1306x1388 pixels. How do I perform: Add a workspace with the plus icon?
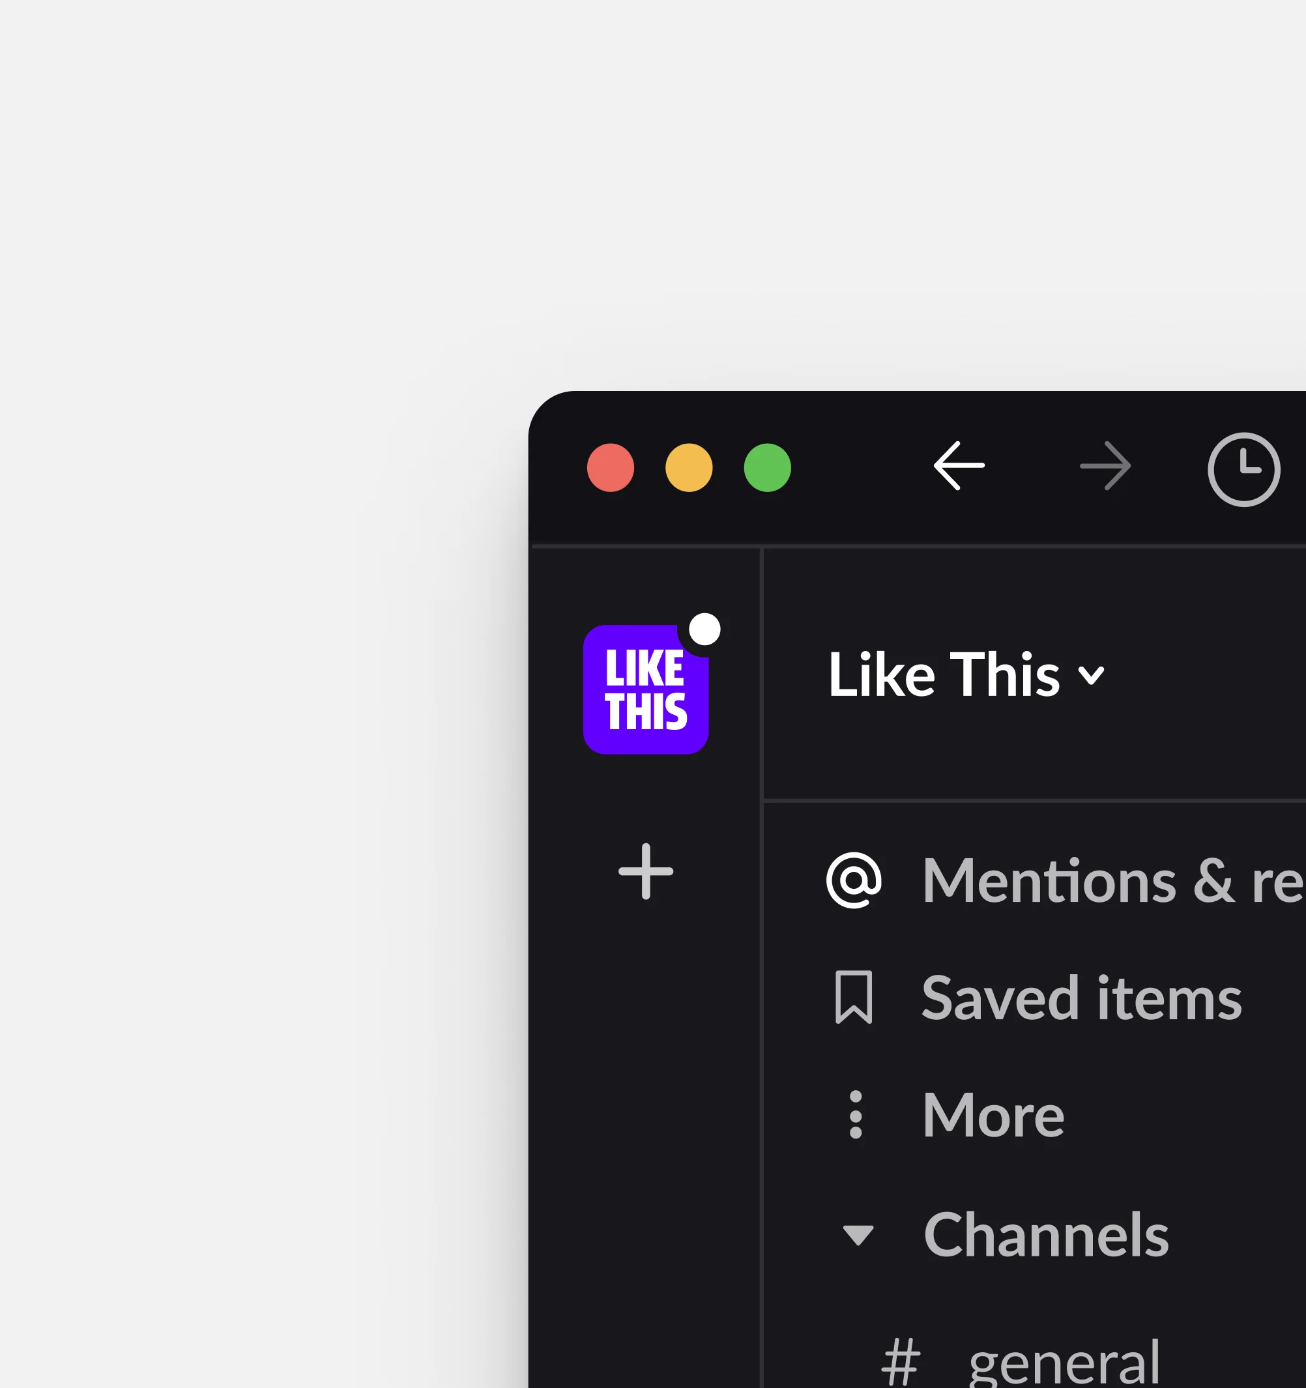645,871
